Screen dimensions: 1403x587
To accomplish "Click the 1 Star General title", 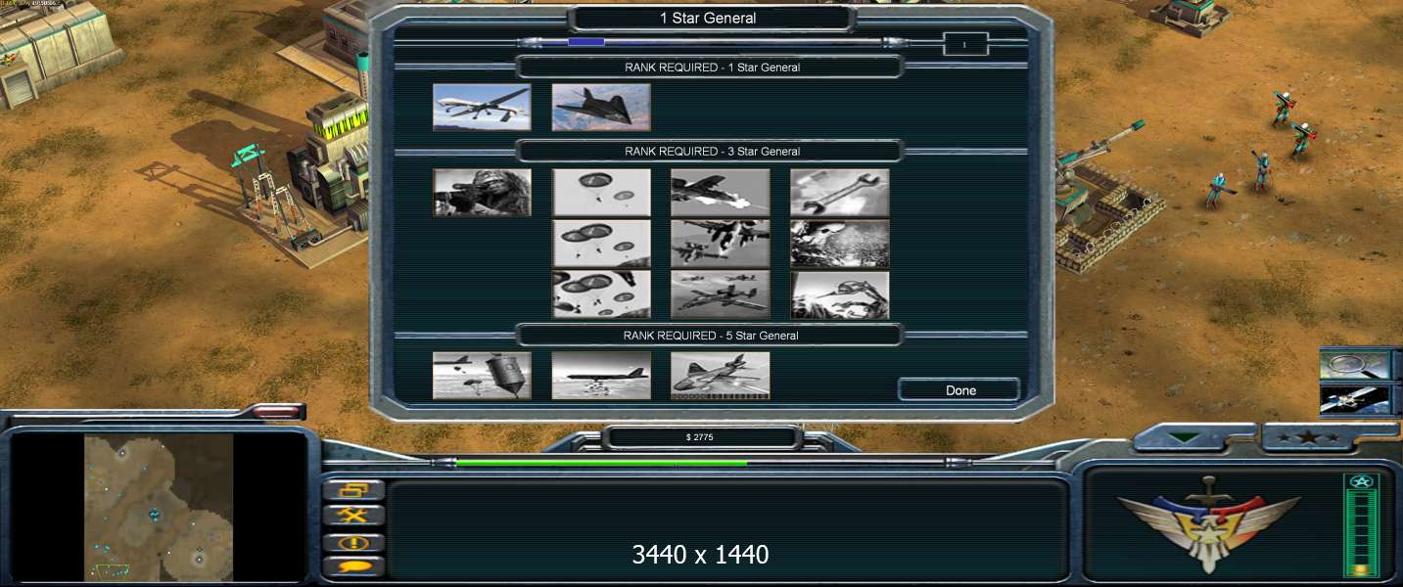I will pyautogui.click(x=708, y=18).
